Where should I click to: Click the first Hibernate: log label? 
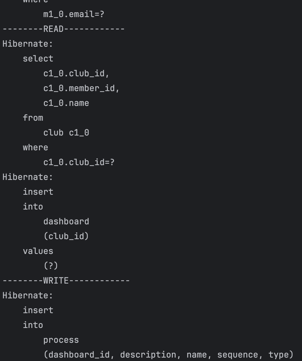coord(28,44)
